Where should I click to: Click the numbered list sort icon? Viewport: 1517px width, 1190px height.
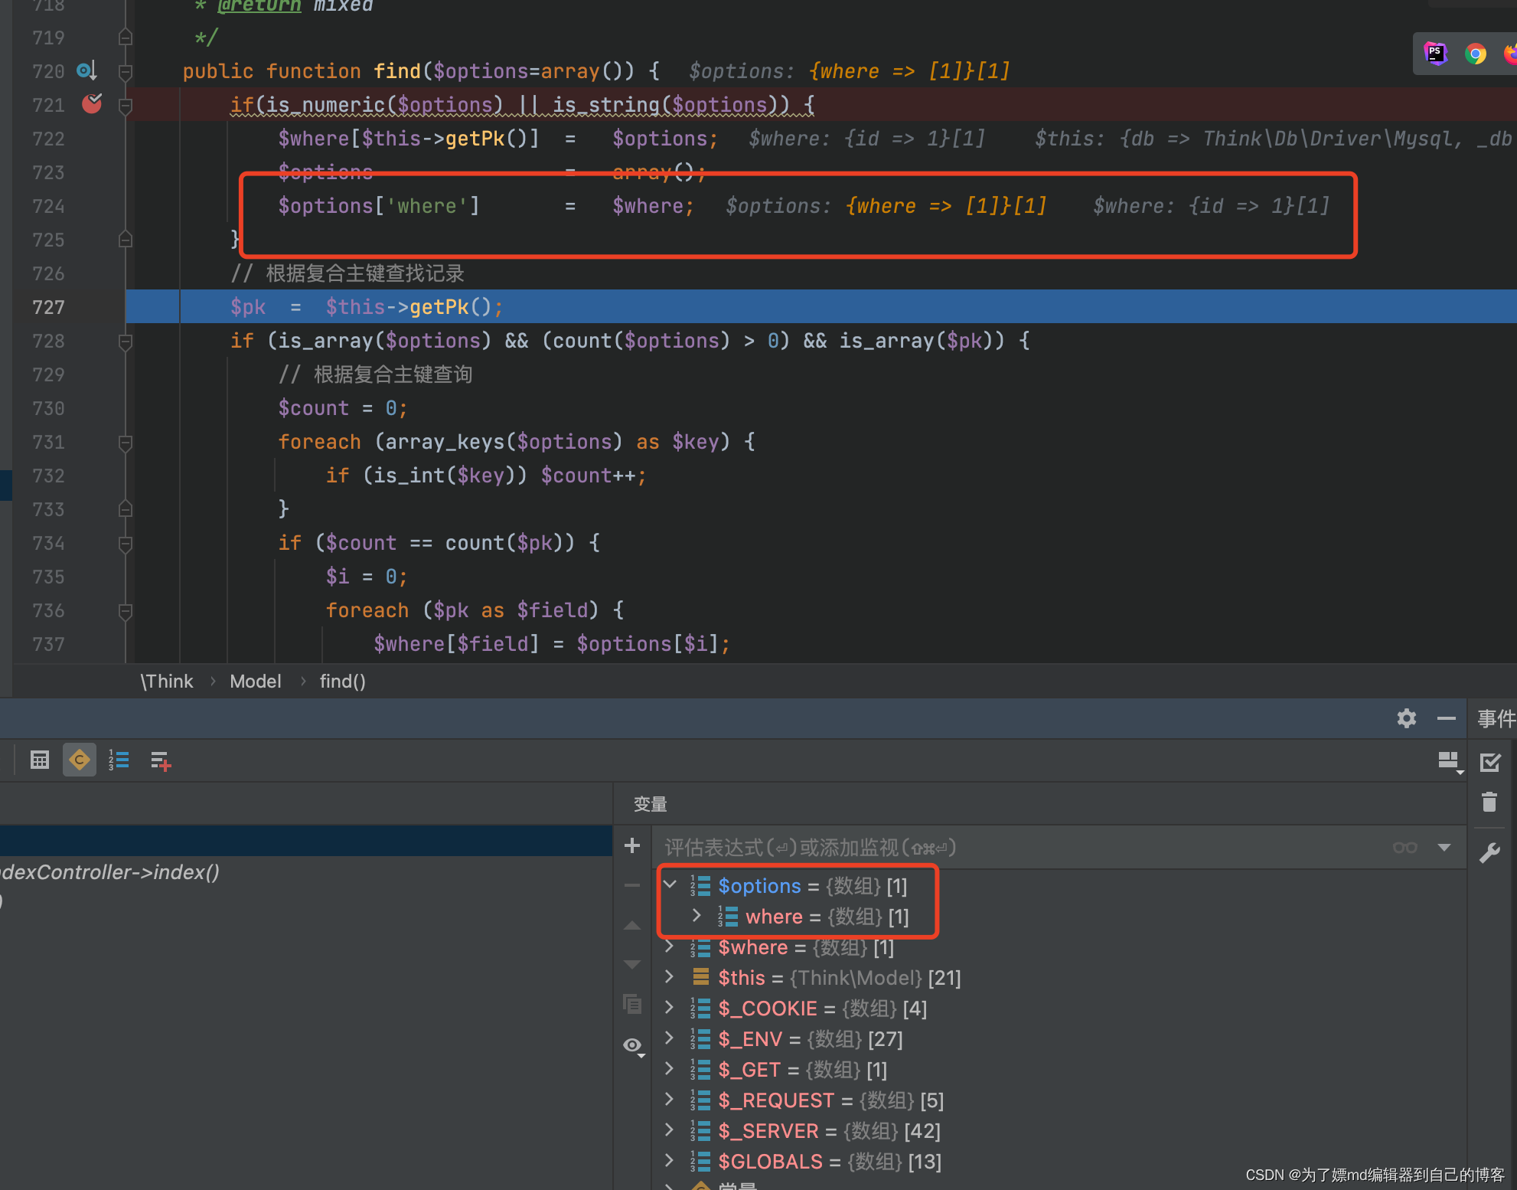pyautogui.click(x=119, y=760)
